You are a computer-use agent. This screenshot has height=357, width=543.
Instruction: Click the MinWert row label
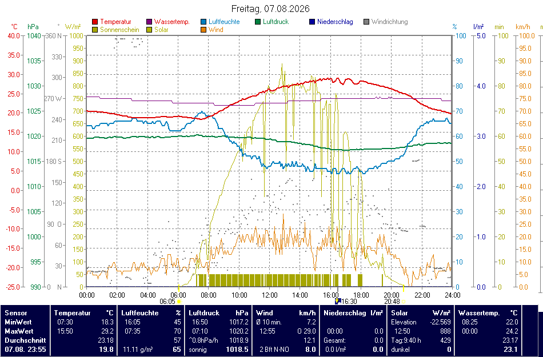tap(18, 322)
